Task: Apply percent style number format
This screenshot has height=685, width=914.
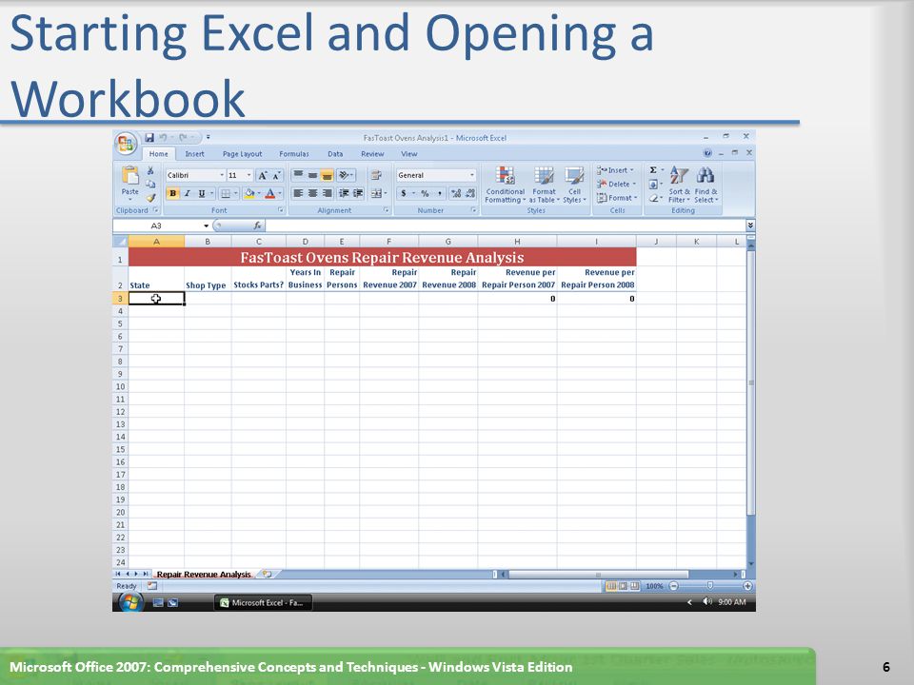Action: click(x=425, y=193)
